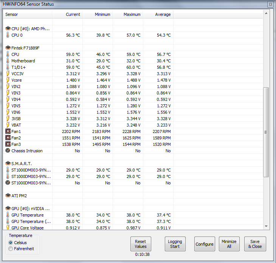Click the Motherboard average value 30.4 °C
The width and height of the screenshot is (276, 263).
tap(164, 61)
